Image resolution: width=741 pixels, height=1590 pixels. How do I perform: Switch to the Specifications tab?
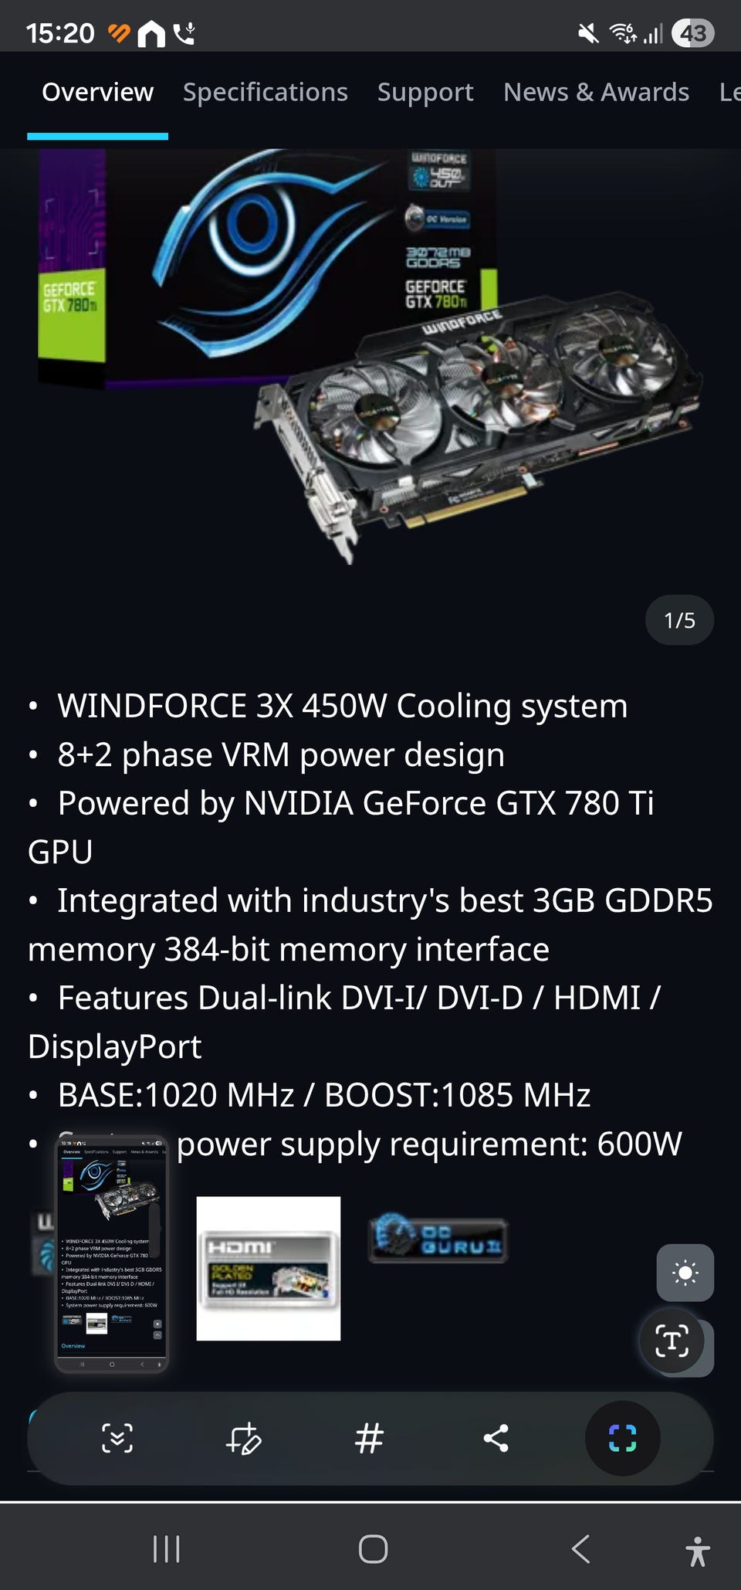(266, 93)
